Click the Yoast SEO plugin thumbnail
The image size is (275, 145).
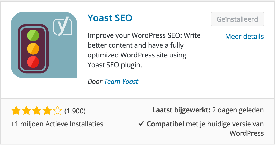[44, 45]
